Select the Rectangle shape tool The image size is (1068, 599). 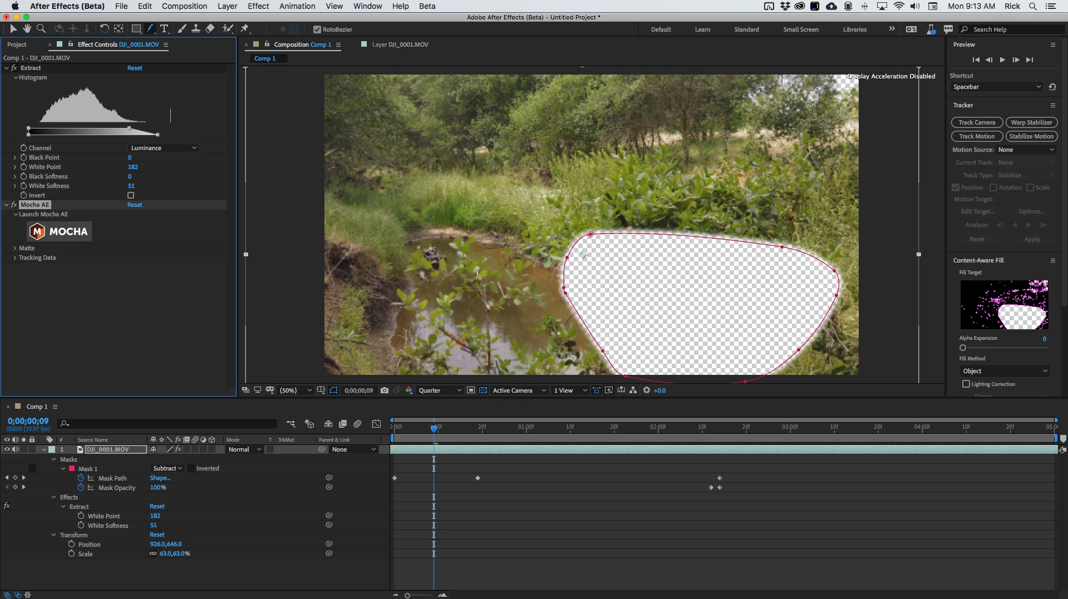(x=136, y=29)
